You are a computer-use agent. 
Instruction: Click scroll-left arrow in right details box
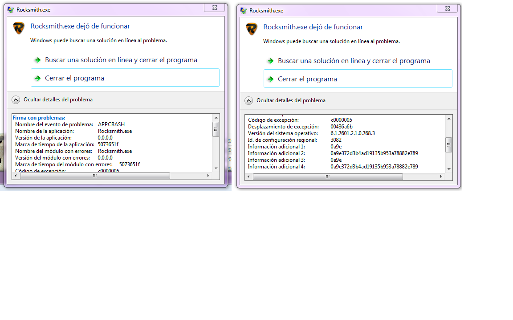click(248, 176)
